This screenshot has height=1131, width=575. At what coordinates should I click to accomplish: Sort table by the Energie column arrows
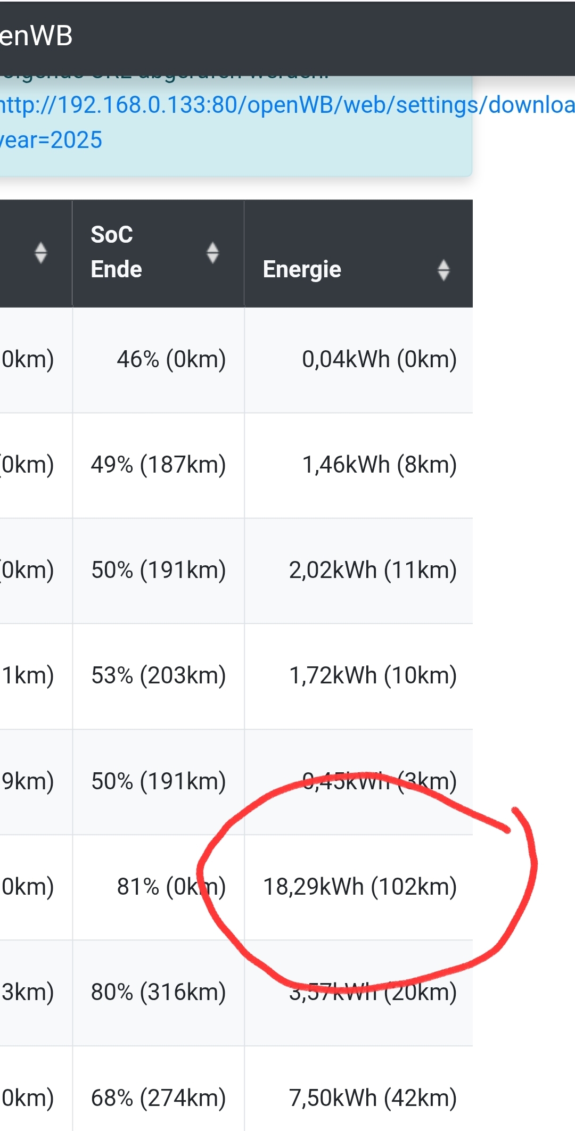(443, 270)
